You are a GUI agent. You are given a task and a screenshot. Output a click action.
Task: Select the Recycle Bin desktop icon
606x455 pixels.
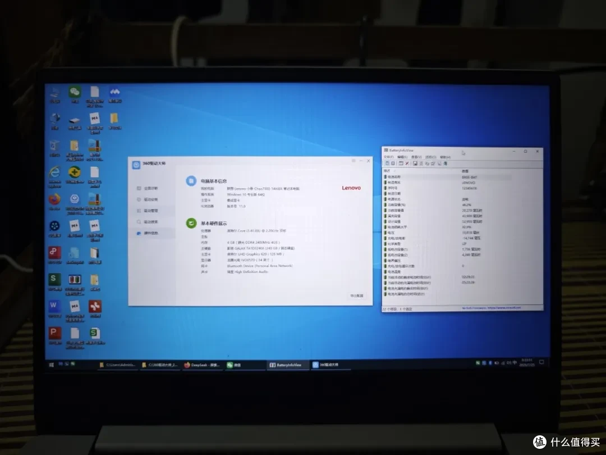coord(54,148)
